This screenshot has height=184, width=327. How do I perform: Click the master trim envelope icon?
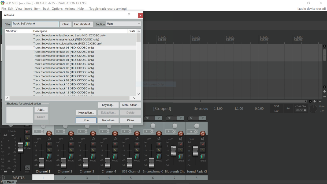(27, 168)
